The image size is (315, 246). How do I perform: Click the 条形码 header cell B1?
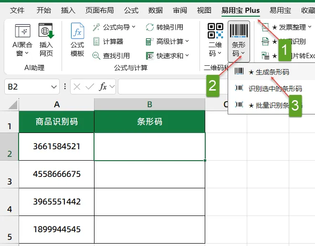(150, 122)
